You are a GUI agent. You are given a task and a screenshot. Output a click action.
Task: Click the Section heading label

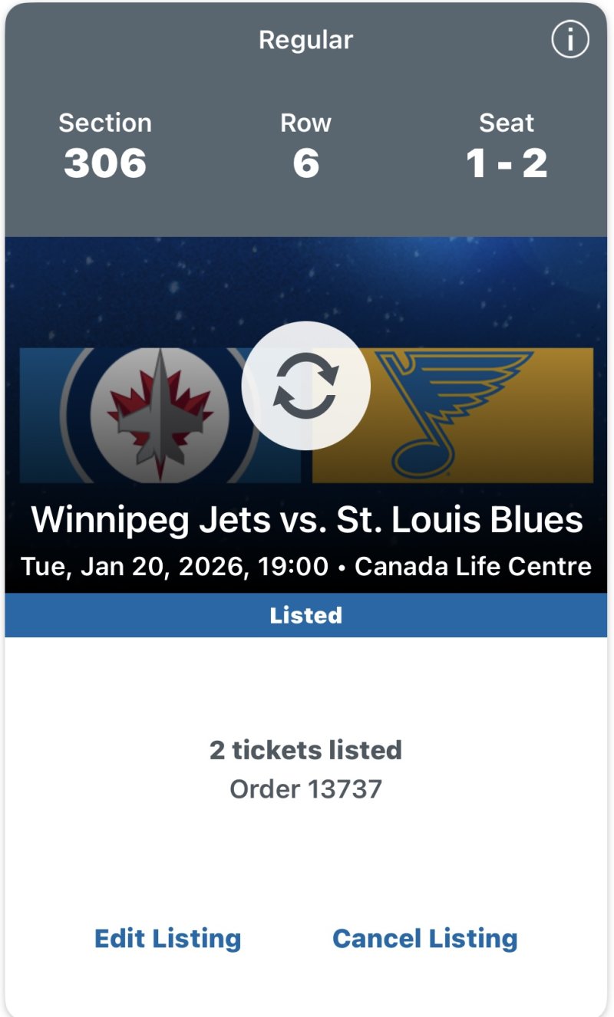105,123
